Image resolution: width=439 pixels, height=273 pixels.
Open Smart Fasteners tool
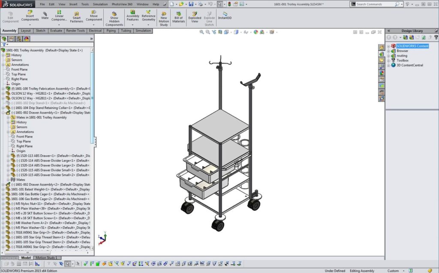pos(77,17)
